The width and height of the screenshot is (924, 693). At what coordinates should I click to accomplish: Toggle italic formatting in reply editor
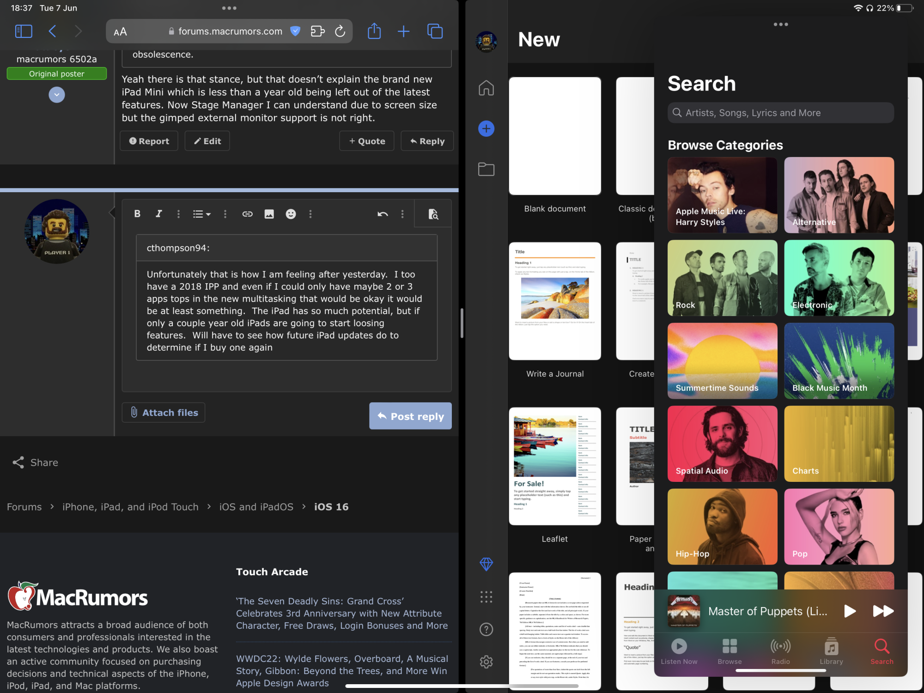[158, 213]
